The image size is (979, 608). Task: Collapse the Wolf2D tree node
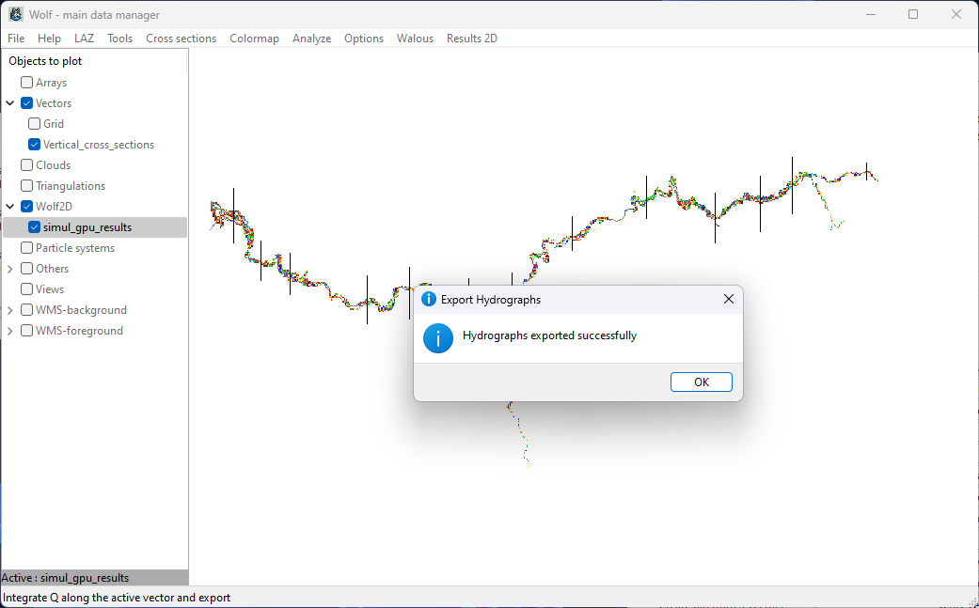(10, 207)
